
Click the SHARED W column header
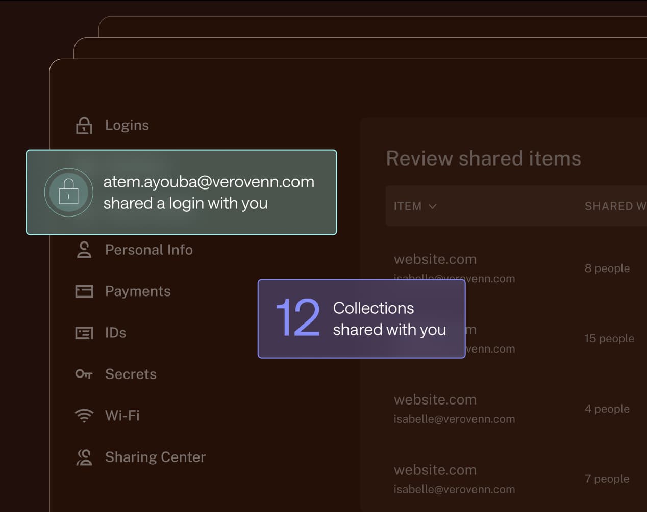tap(614, 206)
